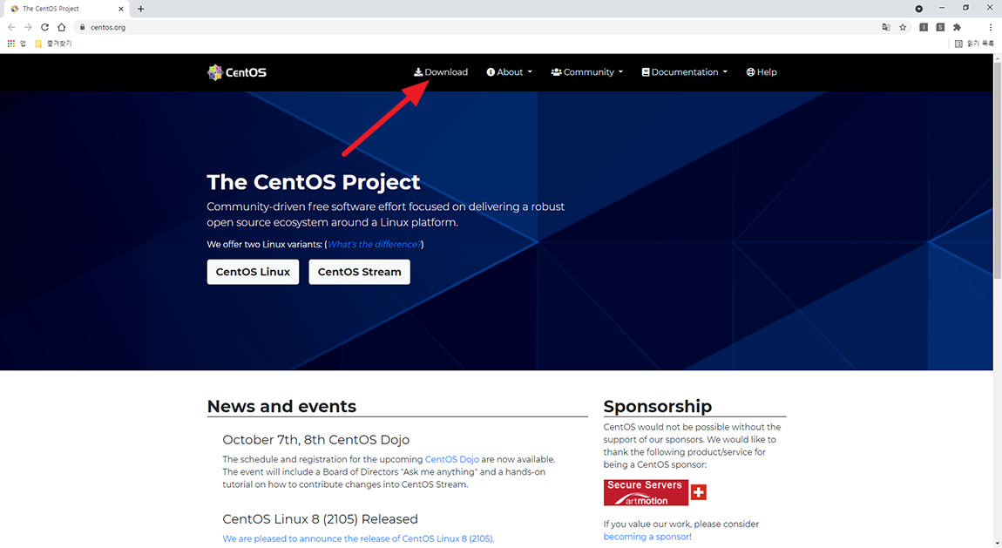Go back using the browser back arrow
Viewport: 1002px width, 548px height.
tap(11, 28)
